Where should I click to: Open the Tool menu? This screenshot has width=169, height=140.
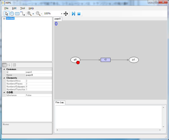23,8
